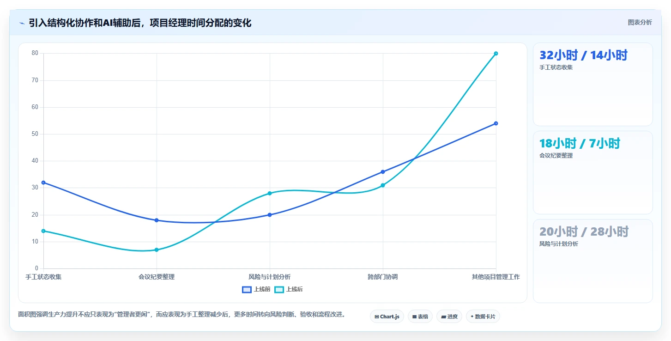This screenshot has width=671, height=341.
Task: Click the 上线前 point at 风险与计划分析
Action: (270, 215)
